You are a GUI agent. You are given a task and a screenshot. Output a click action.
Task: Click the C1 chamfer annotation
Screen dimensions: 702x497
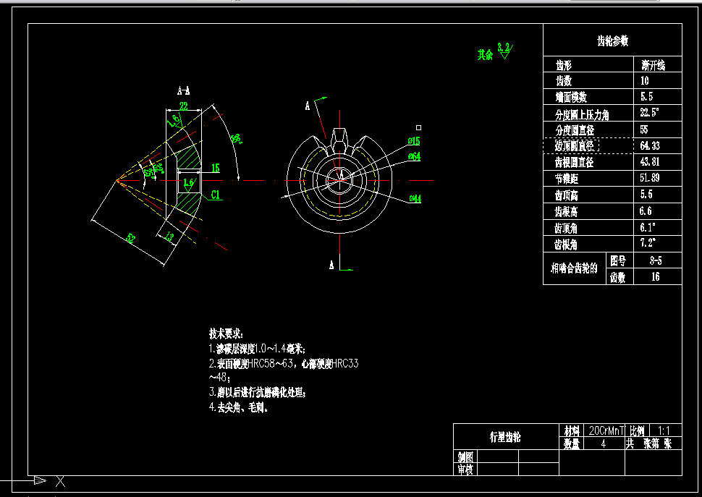[x=216, y=195]
